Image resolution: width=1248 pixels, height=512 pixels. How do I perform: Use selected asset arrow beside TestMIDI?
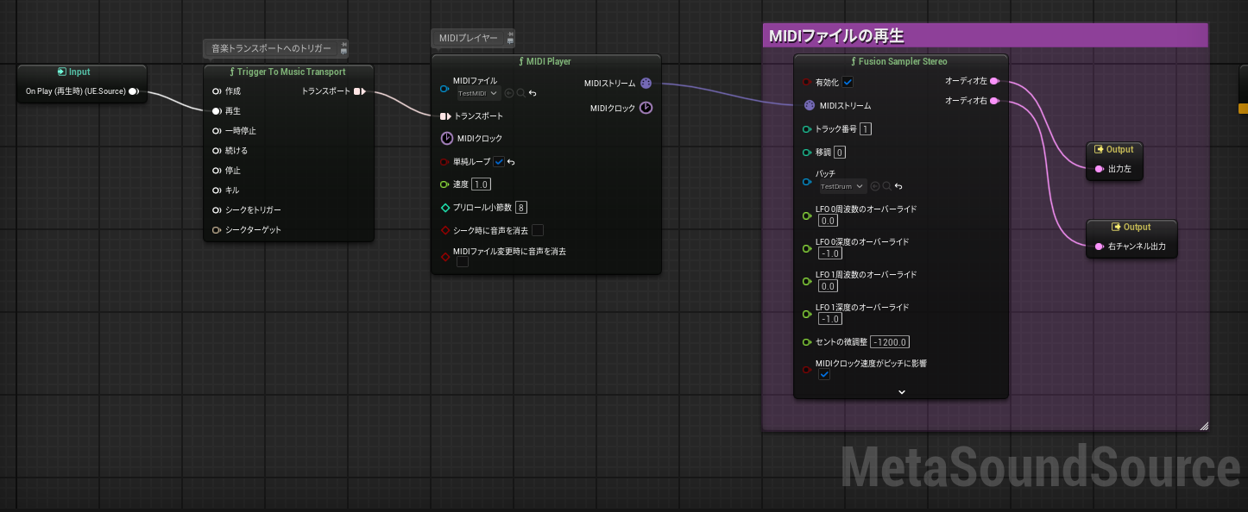click(510, 93)
